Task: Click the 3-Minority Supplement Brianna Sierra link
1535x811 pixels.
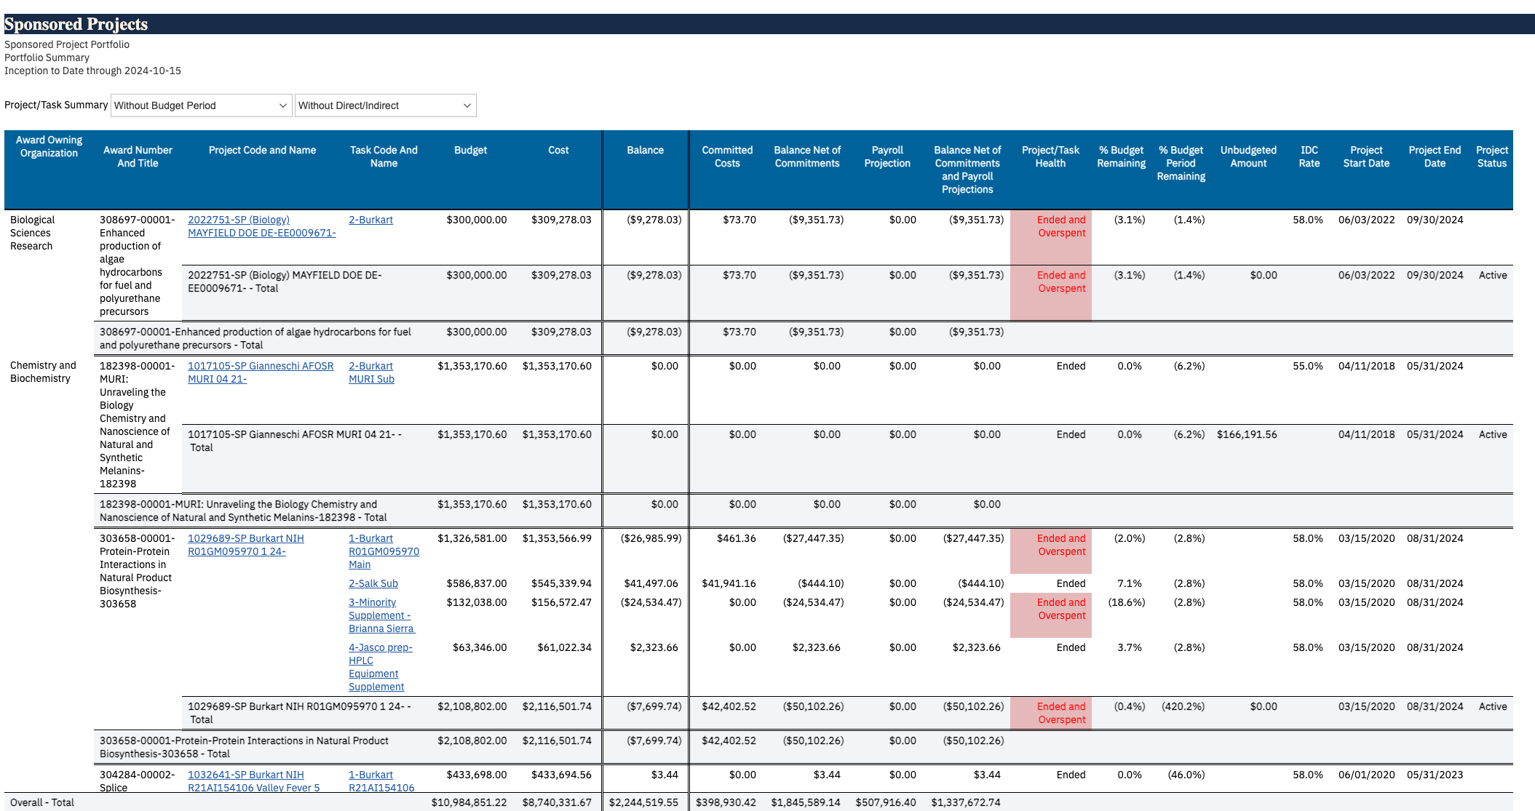Action: click(x=381, y=615)
